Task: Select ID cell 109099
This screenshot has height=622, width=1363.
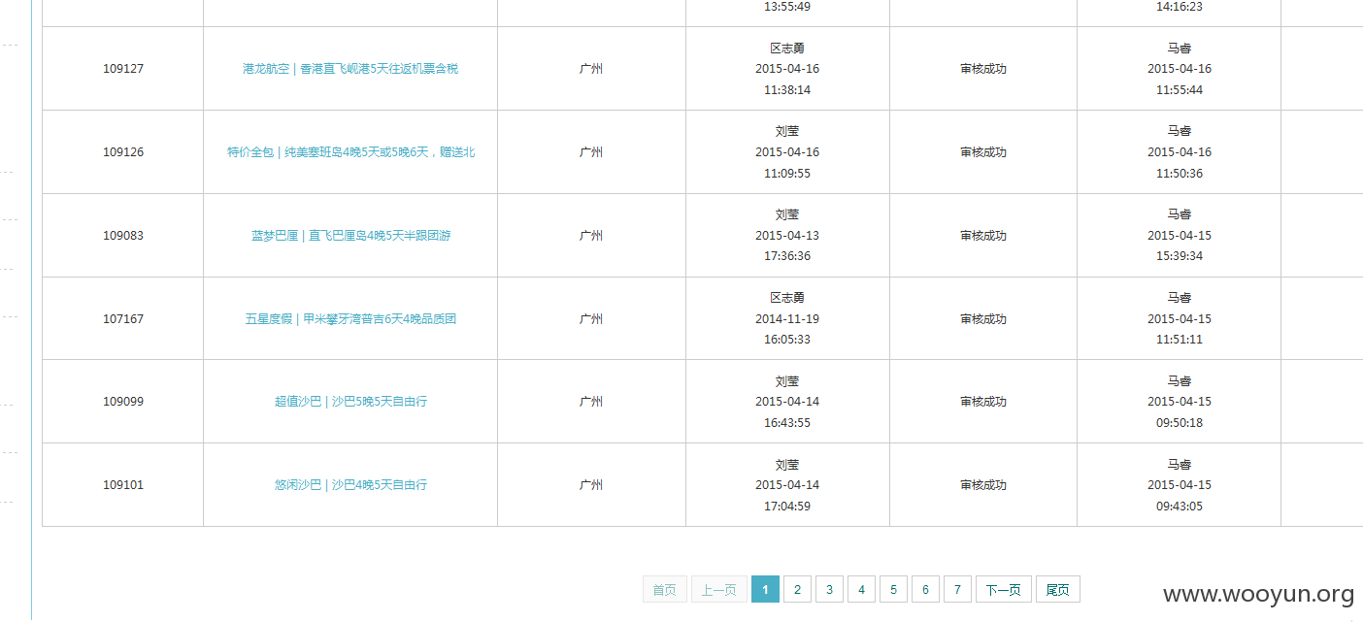Action: (x=123, y=402)
